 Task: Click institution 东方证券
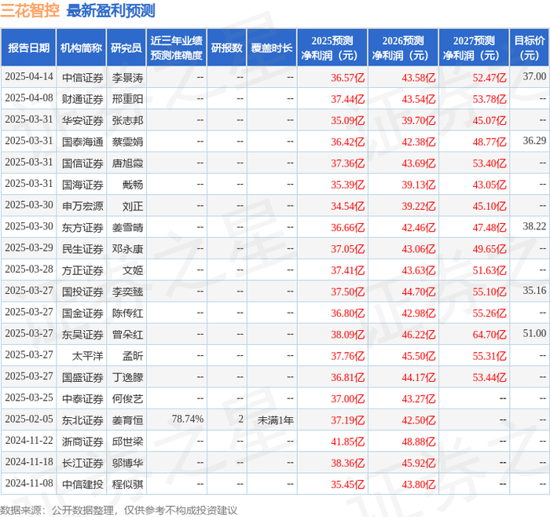coord(82,228)
